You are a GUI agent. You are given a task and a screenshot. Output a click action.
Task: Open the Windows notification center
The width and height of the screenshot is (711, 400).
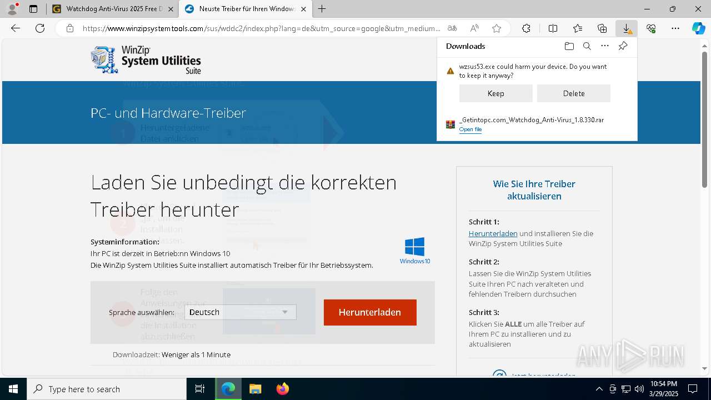pos(693,389)
